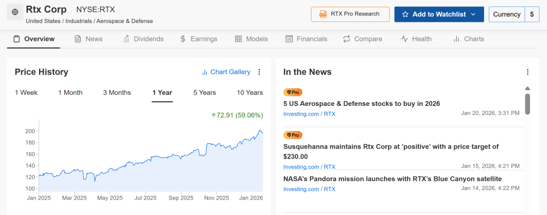This screenshot has height=215, width=547.
Task: Click the Pro badge above Aerospace headline
Action: tap(293, 92)
